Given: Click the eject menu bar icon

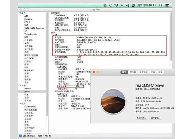Looking at the screenshot, I should 122,6.
